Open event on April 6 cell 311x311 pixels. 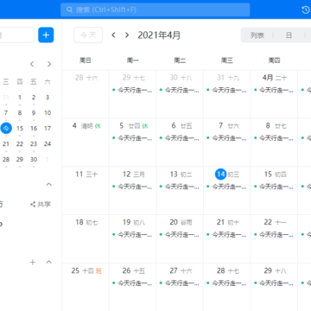pyautogui.click(x=180, y=138)
